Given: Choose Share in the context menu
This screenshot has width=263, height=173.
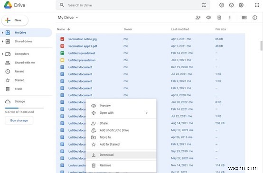Looking at the screenshot, I should coord(121,123).
